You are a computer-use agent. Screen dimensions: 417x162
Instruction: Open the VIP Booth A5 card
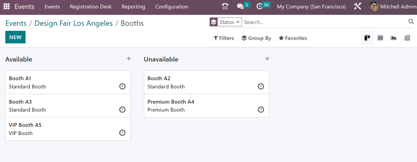tap(68, 129)
